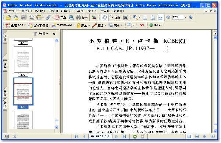The height and width of the screenshot is (143, 221).
Task: Open the 帮助 help toolbar dropdown
Action: 162,25
